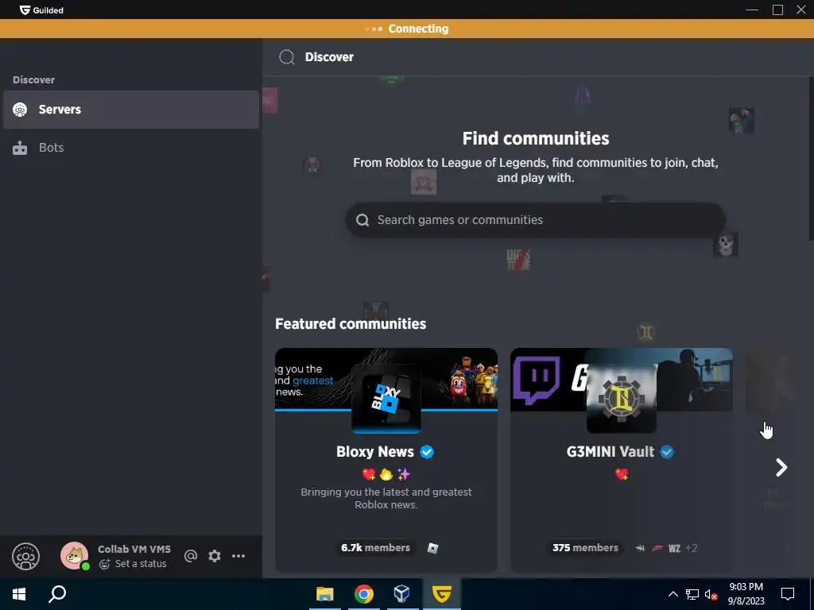Open the Servers discover section
The height and width of the screenshot is (610, 814).
131,110
